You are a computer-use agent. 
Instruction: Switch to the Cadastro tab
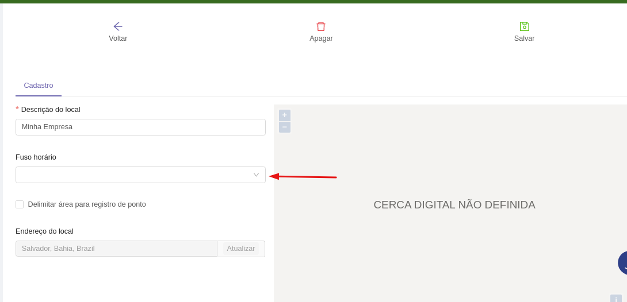click(39, 86)
